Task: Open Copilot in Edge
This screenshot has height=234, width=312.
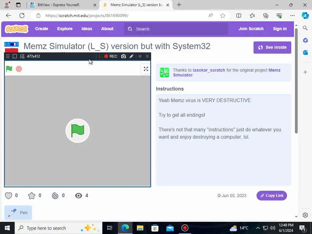Action: [305, 16]
